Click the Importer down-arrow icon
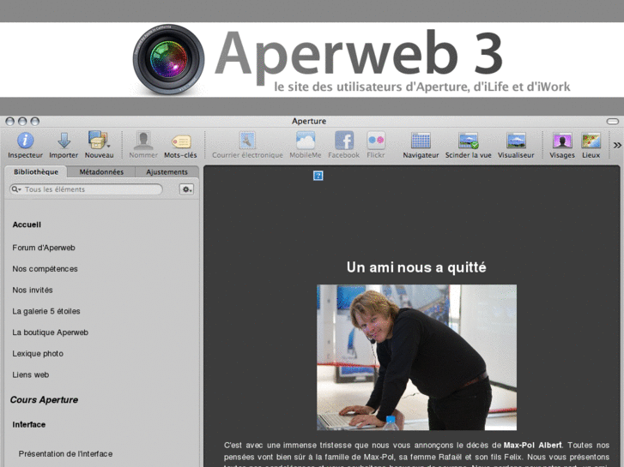This screenshot has width=624, height=467. pyautogui.click(x=64, y=141)
